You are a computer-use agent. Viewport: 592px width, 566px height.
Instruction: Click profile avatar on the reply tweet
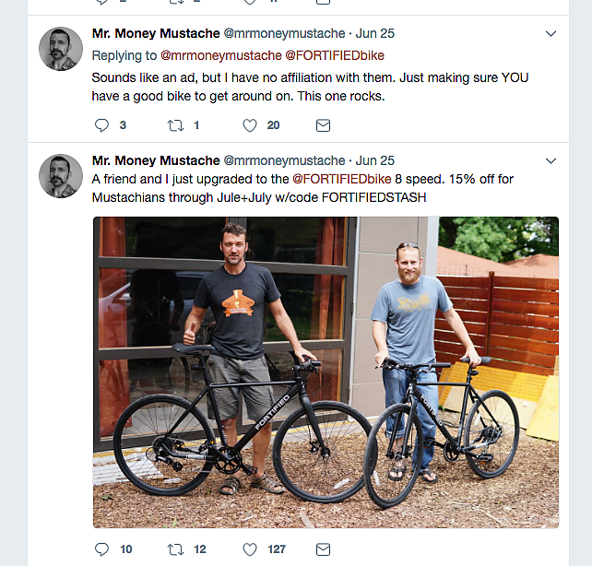(61, 48)
